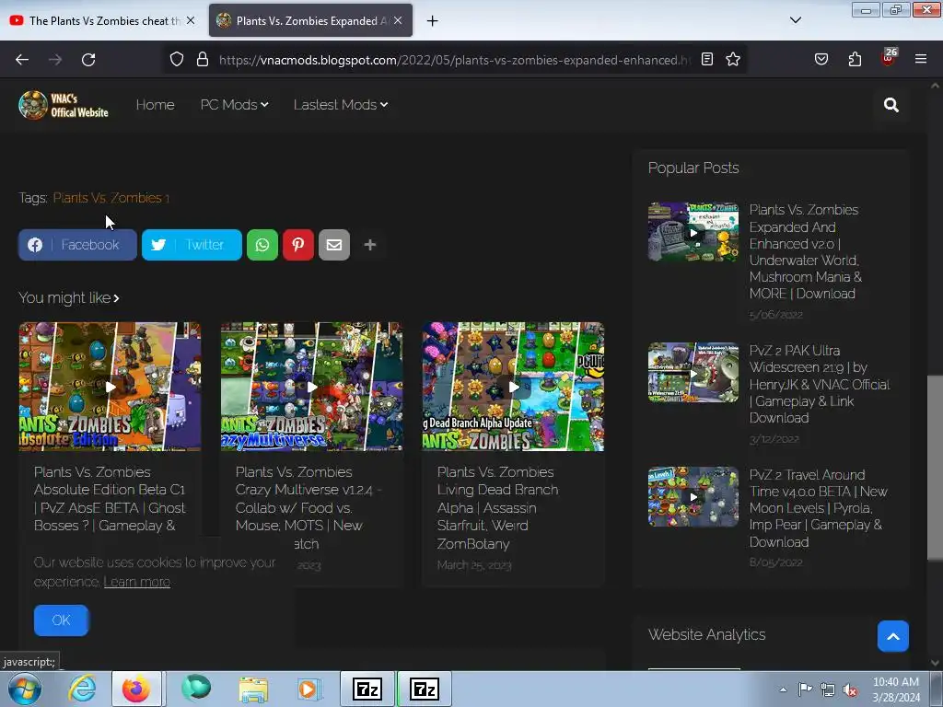Image resolution: width=943 pixels, height=707 pixels.
Task: Open the Pocket save icon
Action: click(821, 60)
